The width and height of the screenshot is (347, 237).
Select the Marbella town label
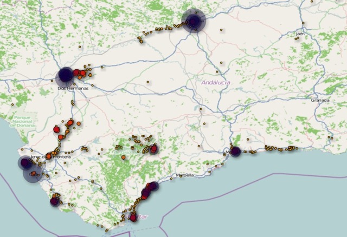(x=185, y=176)
